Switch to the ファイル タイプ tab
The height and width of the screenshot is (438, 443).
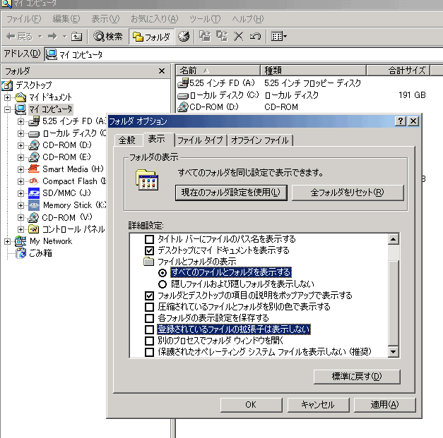click(201, 140)
